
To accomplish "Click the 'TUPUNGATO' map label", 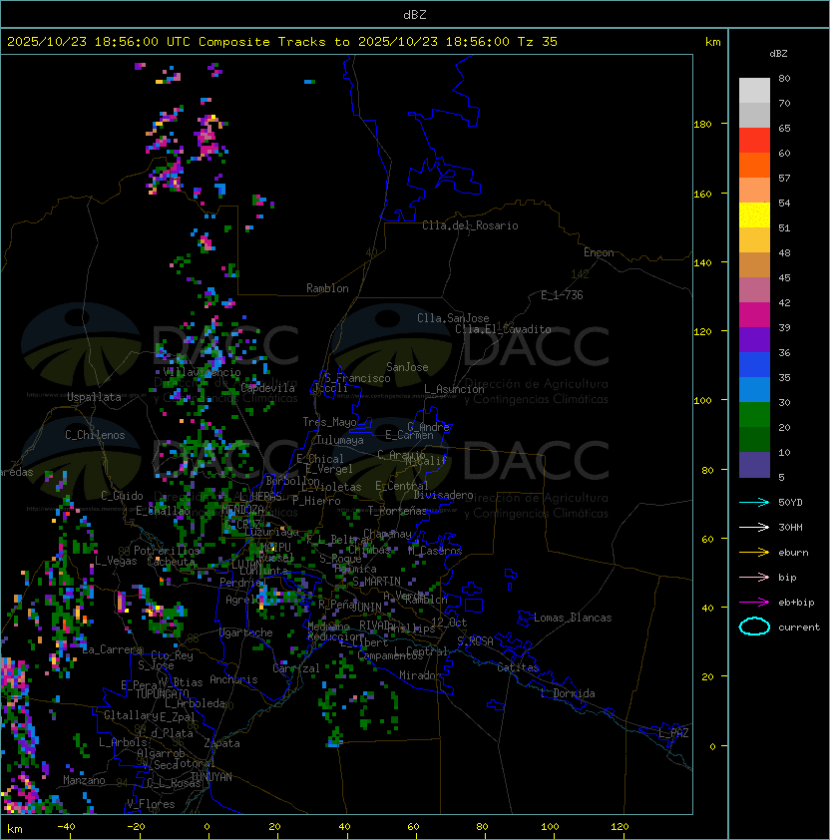I will click(x=163, y=693).
